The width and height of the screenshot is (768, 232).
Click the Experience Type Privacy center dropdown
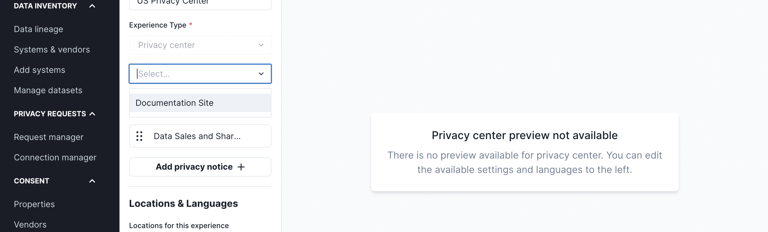coord(200,45)
